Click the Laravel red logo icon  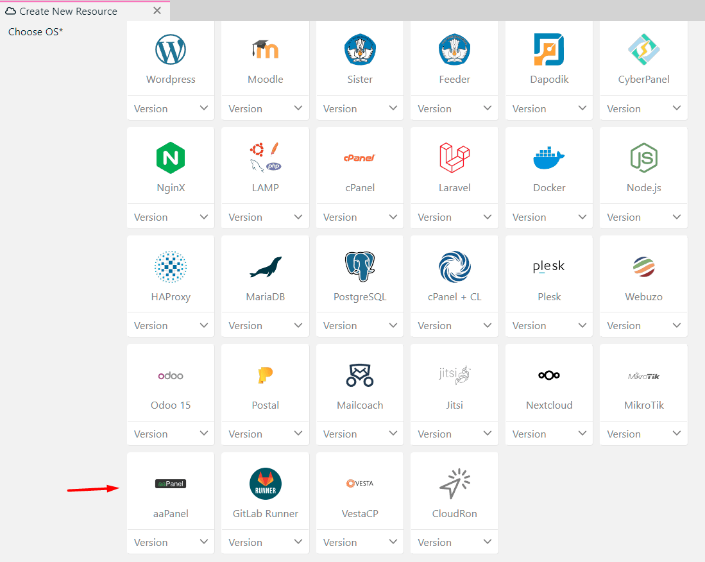pyautogui.click(x=454, y=158)
